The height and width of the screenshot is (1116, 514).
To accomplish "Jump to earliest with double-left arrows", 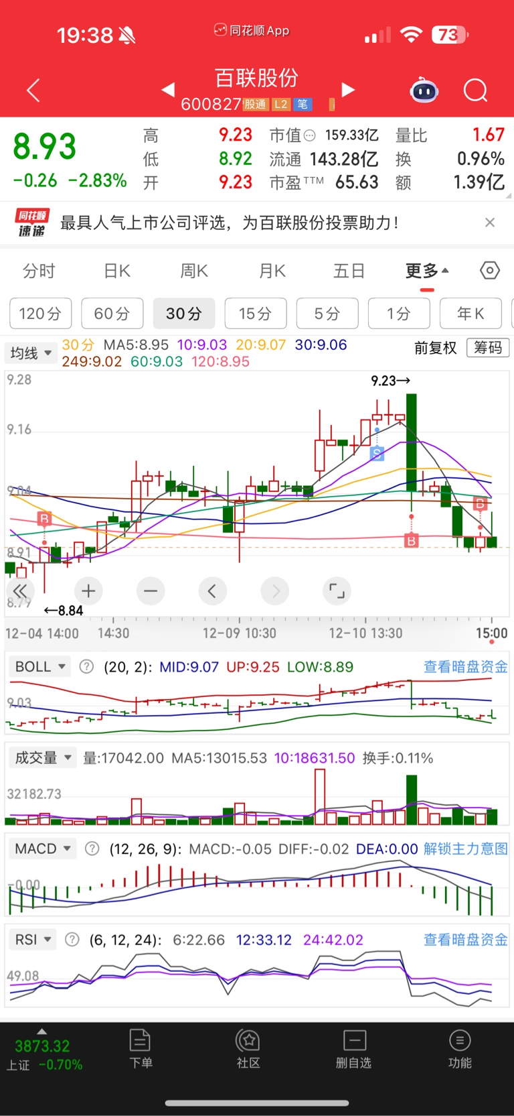I will pyautogui.click(x=21, y=591).
